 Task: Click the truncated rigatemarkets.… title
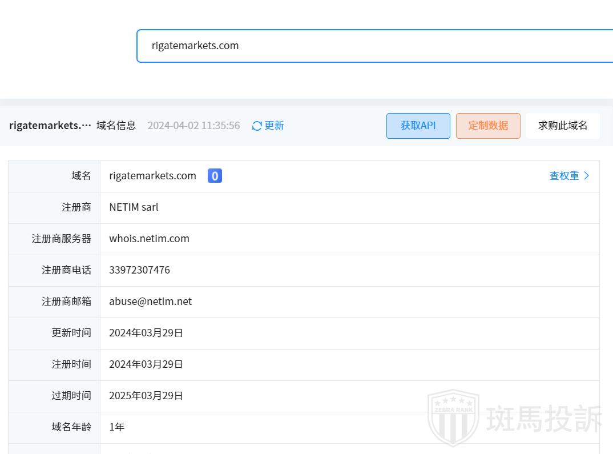point(50,126)
